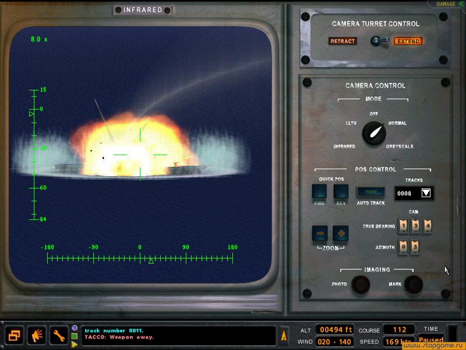This screenshot has width=466, height=350.
Task: Open the window layout icon at bottom left
Action: [15, 336]
